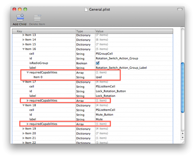Viewport: 195px width, 158px height.
Task: Click (5 items) value for Item 16
Action: (102, 49)
